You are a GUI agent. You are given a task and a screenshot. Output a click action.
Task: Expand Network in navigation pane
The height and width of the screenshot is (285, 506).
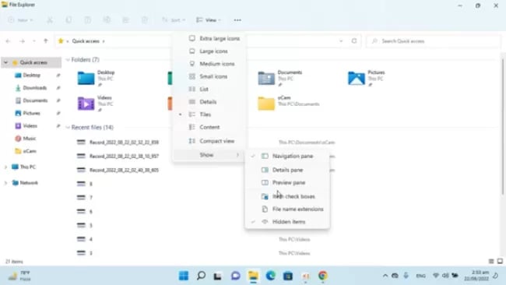5,183
